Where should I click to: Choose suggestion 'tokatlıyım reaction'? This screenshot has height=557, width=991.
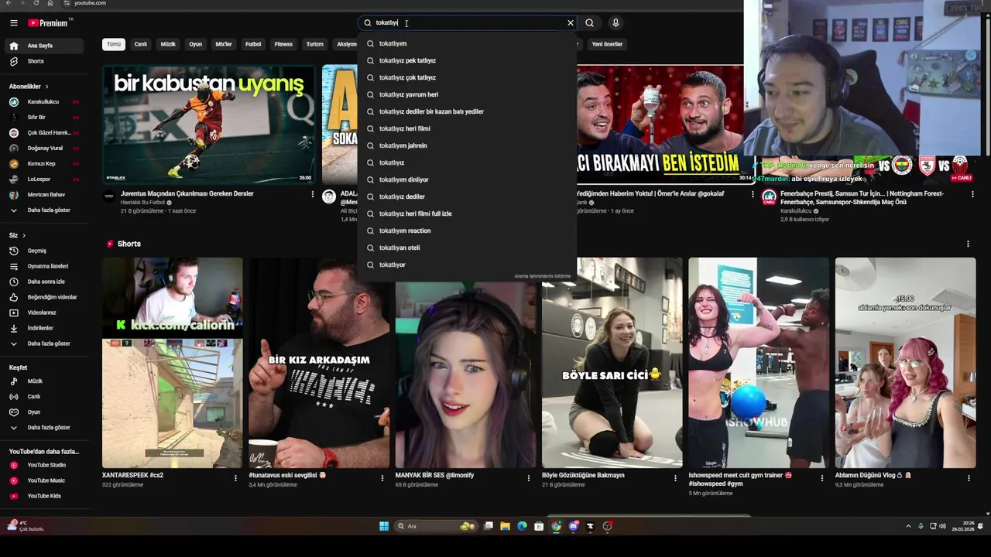pos(467,231)
